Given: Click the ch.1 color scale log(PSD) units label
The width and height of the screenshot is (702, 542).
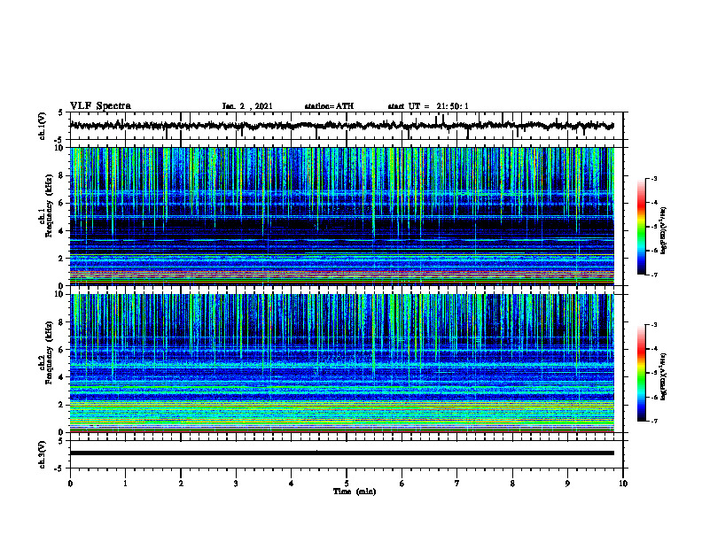Looking at the screenshot, I should (x=664, y=230).
